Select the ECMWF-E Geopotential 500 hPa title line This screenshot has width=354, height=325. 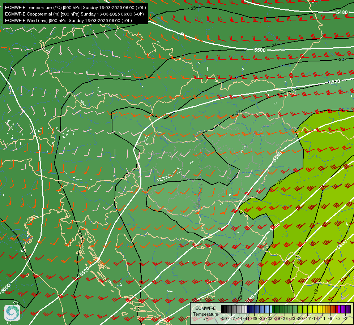coord(74,14)
